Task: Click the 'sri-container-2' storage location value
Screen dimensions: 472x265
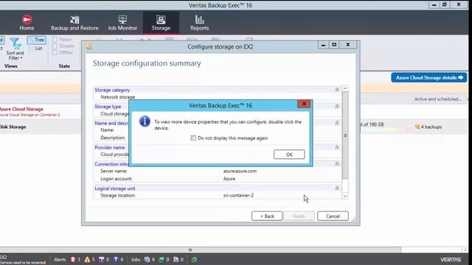Action: (238, 195)
